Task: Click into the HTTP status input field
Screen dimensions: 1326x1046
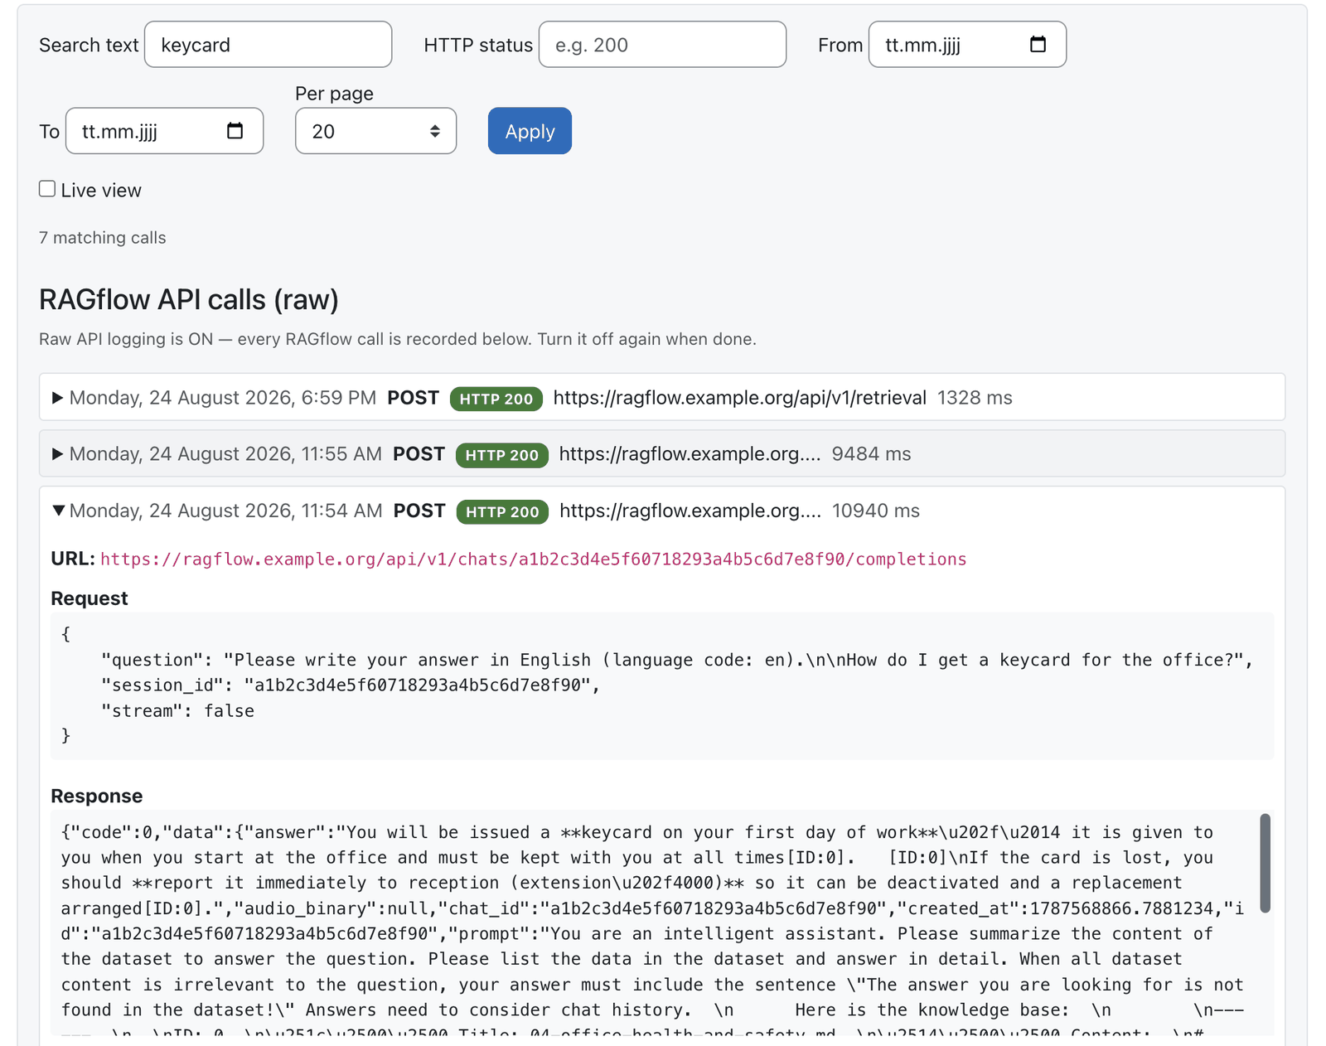Action: pos(662,45)
